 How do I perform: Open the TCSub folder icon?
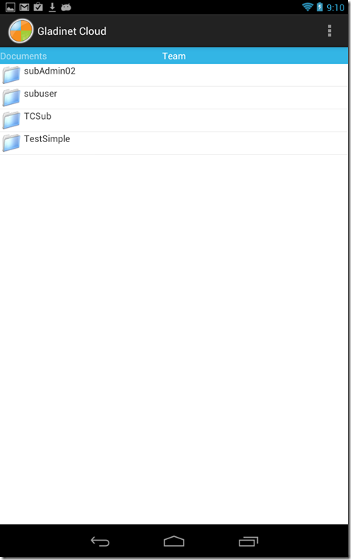tap(11, 120)
